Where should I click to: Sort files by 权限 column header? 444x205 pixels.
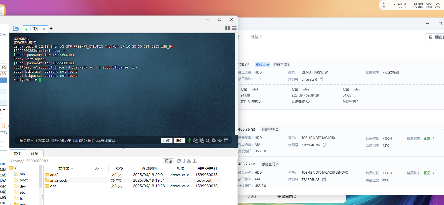(181, 168)
